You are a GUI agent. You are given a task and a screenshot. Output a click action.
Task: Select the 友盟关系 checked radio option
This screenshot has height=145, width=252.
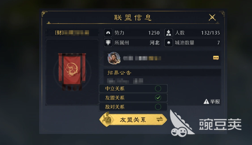[x=133, y=98]
